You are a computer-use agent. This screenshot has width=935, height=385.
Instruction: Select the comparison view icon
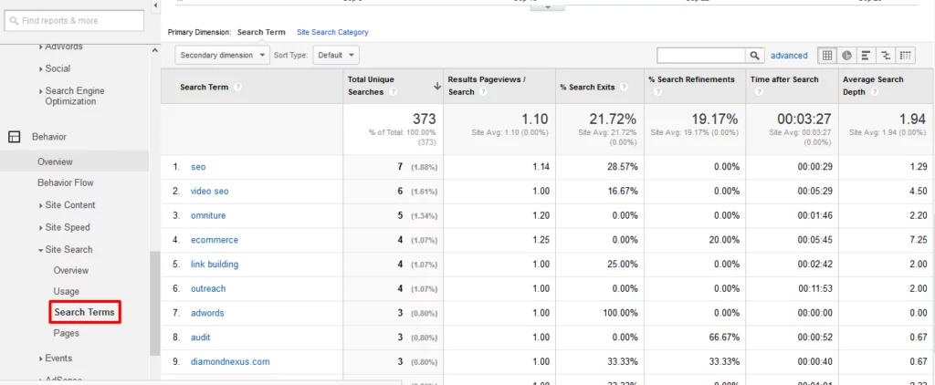886,56
